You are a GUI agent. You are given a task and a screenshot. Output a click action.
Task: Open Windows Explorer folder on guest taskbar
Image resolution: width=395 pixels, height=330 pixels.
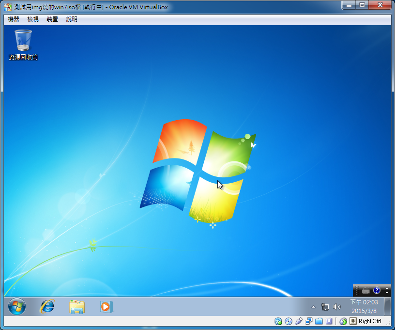coord(77,307)
